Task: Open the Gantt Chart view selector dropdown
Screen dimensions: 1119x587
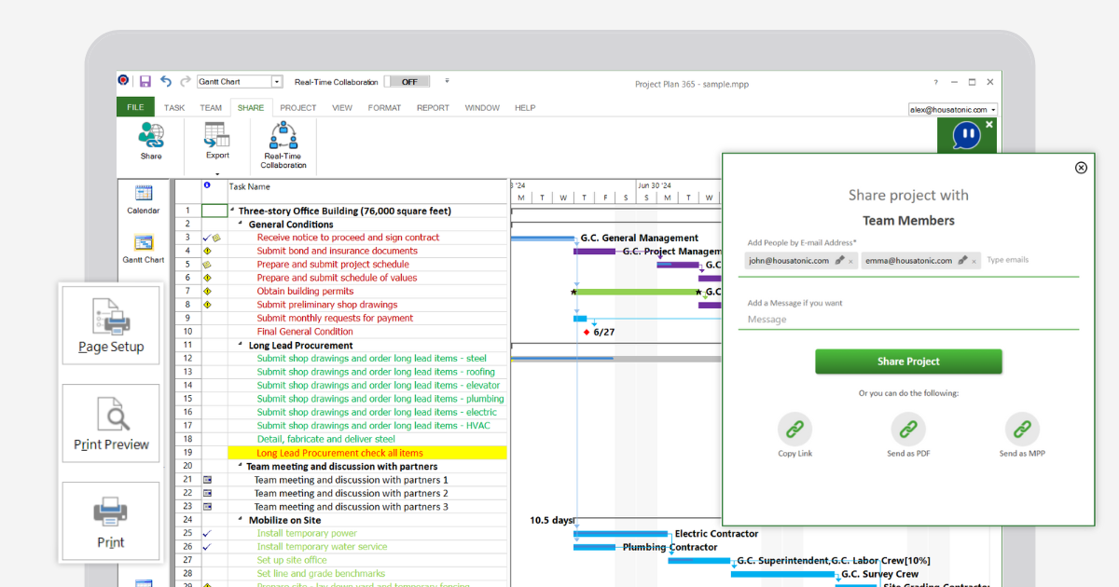Action: pos(275,81)
